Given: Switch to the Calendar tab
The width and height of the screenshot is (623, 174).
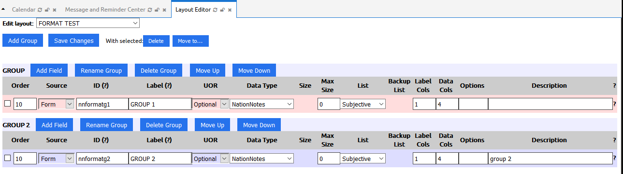Looking at the screenshot, I should click(23, 10).
